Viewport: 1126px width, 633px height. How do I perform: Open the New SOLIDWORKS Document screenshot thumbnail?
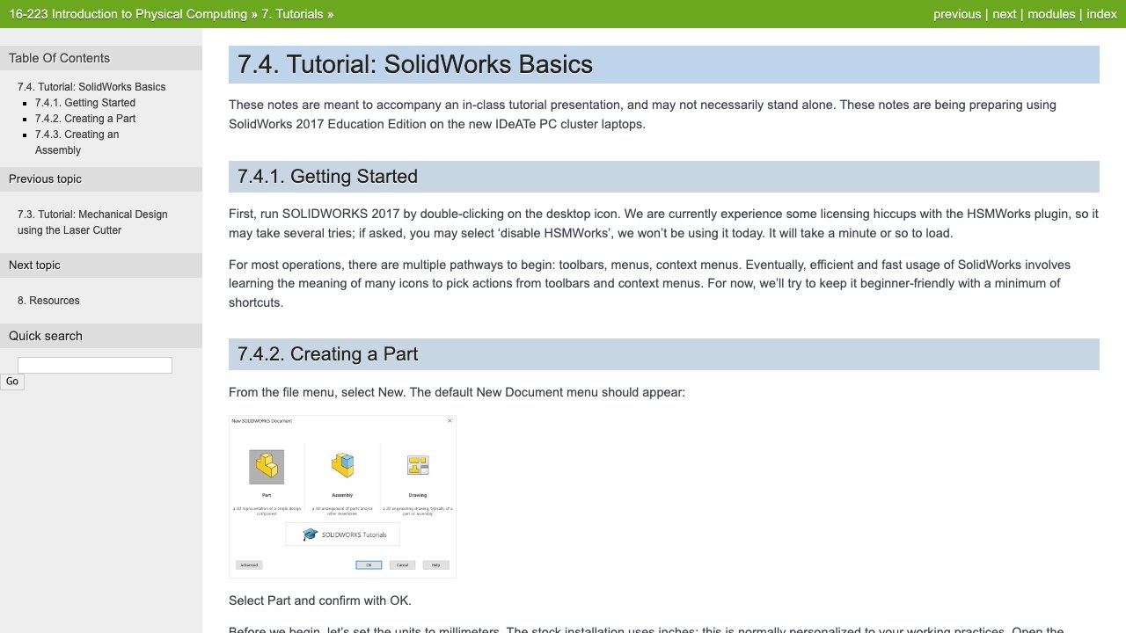pos(342,497)
